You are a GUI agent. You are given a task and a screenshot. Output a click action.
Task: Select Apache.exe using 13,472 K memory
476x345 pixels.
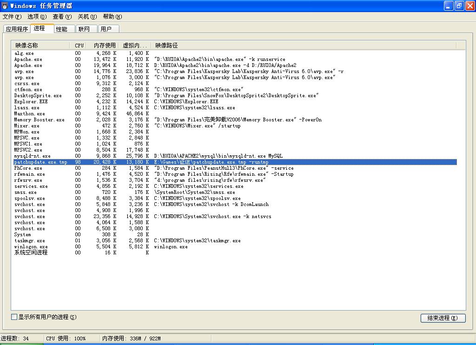coord(235,59)
